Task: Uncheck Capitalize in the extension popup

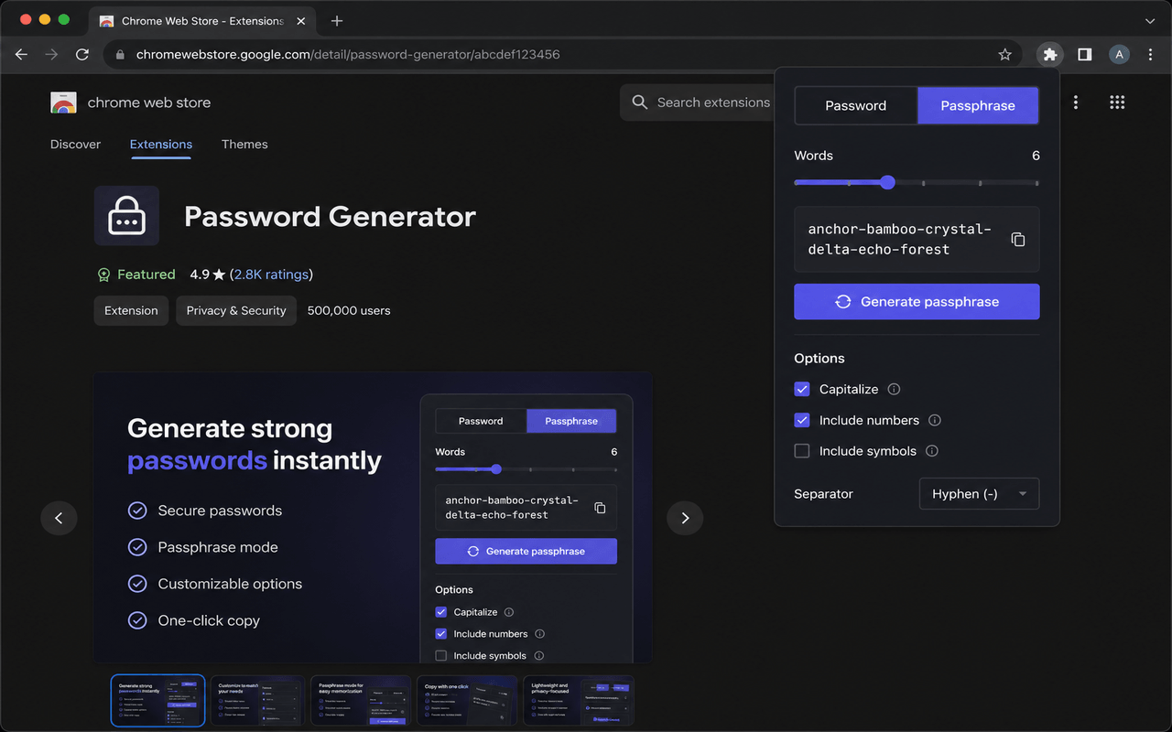Action: tap(802, 389)
